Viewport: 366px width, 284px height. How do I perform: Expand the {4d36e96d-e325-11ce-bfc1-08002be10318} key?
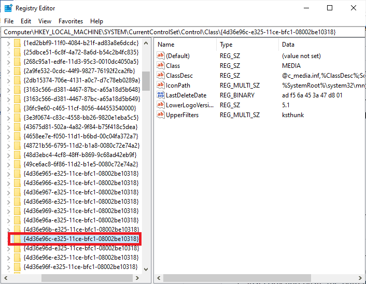point(9,249)
